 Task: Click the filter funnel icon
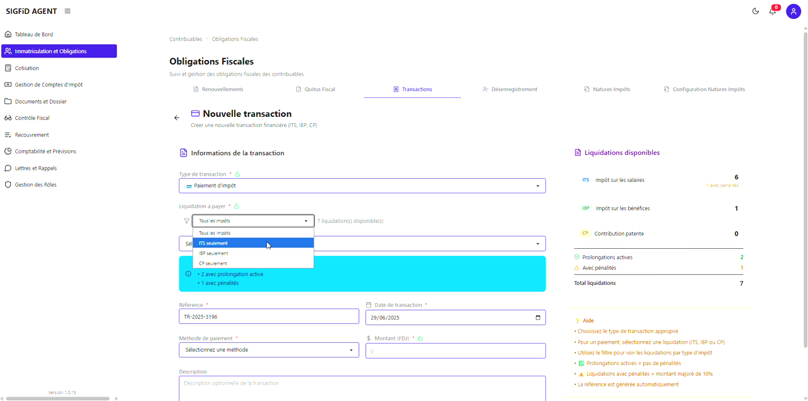pos(186,221)
